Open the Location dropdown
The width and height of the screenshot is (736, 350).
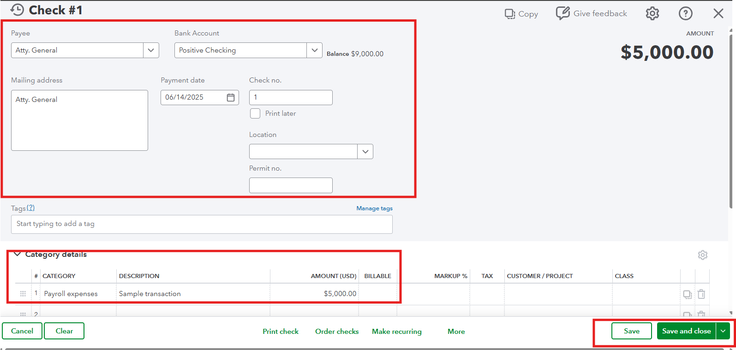pos(365,152)
